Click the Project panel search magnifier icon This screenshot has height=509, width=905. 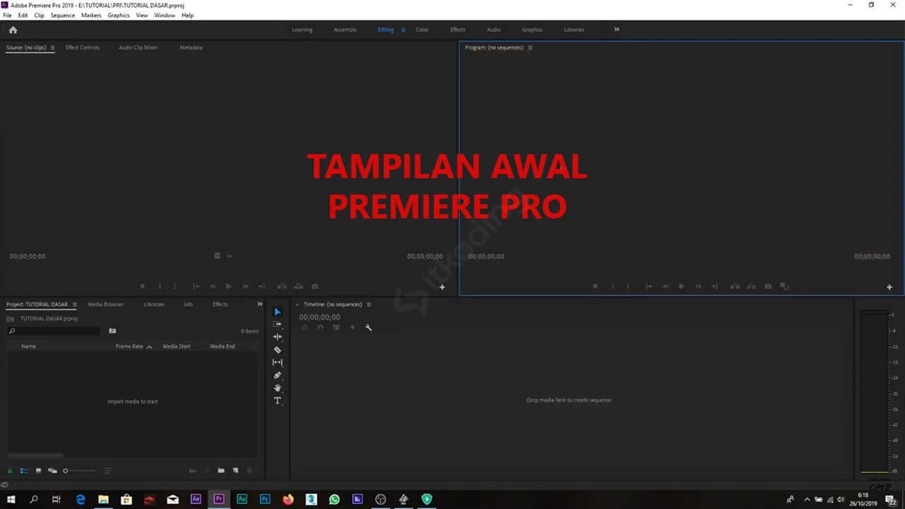(x=12, y=331)
